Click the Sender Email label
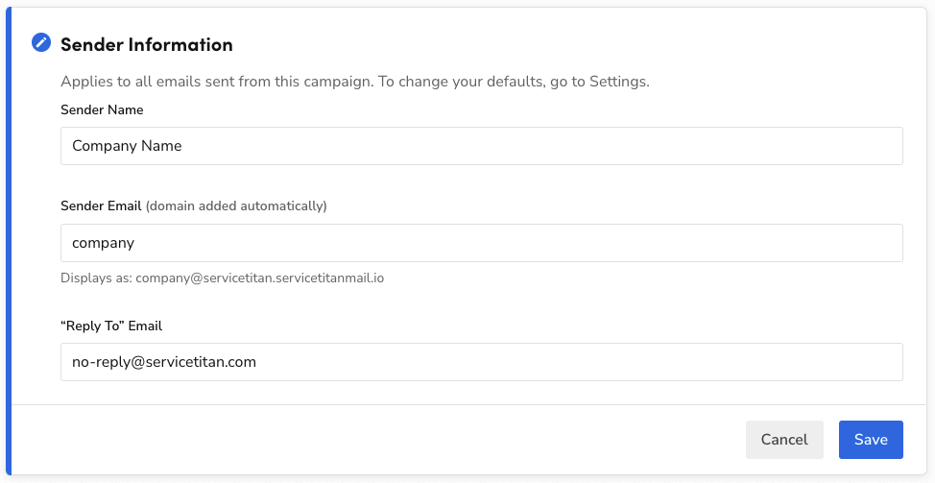Viewport: 935px width, 483px height. point(101,205)
